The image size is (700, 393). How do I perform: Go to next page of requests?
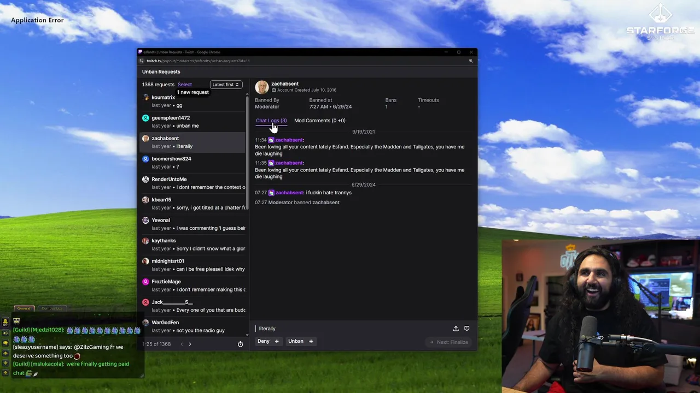190,344
